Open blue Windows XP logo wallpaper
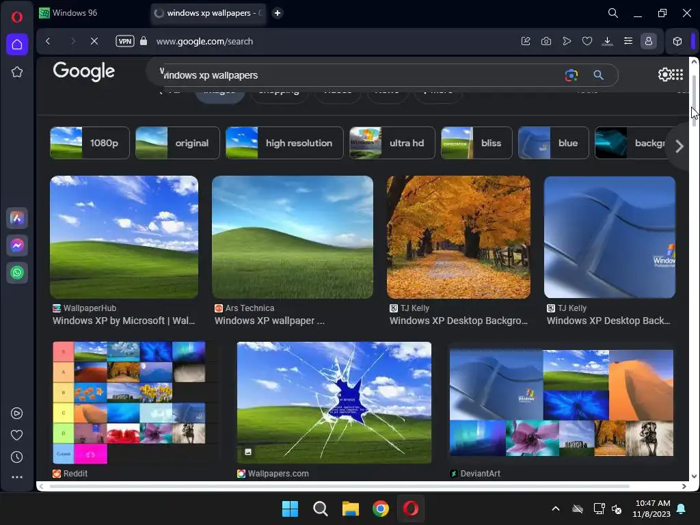700x525 pixels. tap(609, 237)
